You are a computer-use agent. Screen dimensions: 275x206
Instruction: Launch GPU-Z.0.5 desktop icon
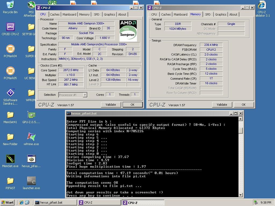coord(31,117)
